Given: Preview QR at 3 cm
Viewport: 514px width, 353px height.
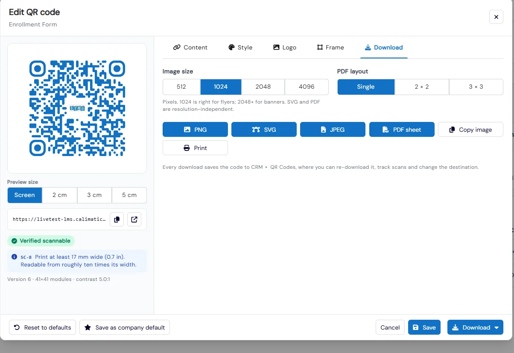Looking at the screenshot, I should [x=94, y=195].
